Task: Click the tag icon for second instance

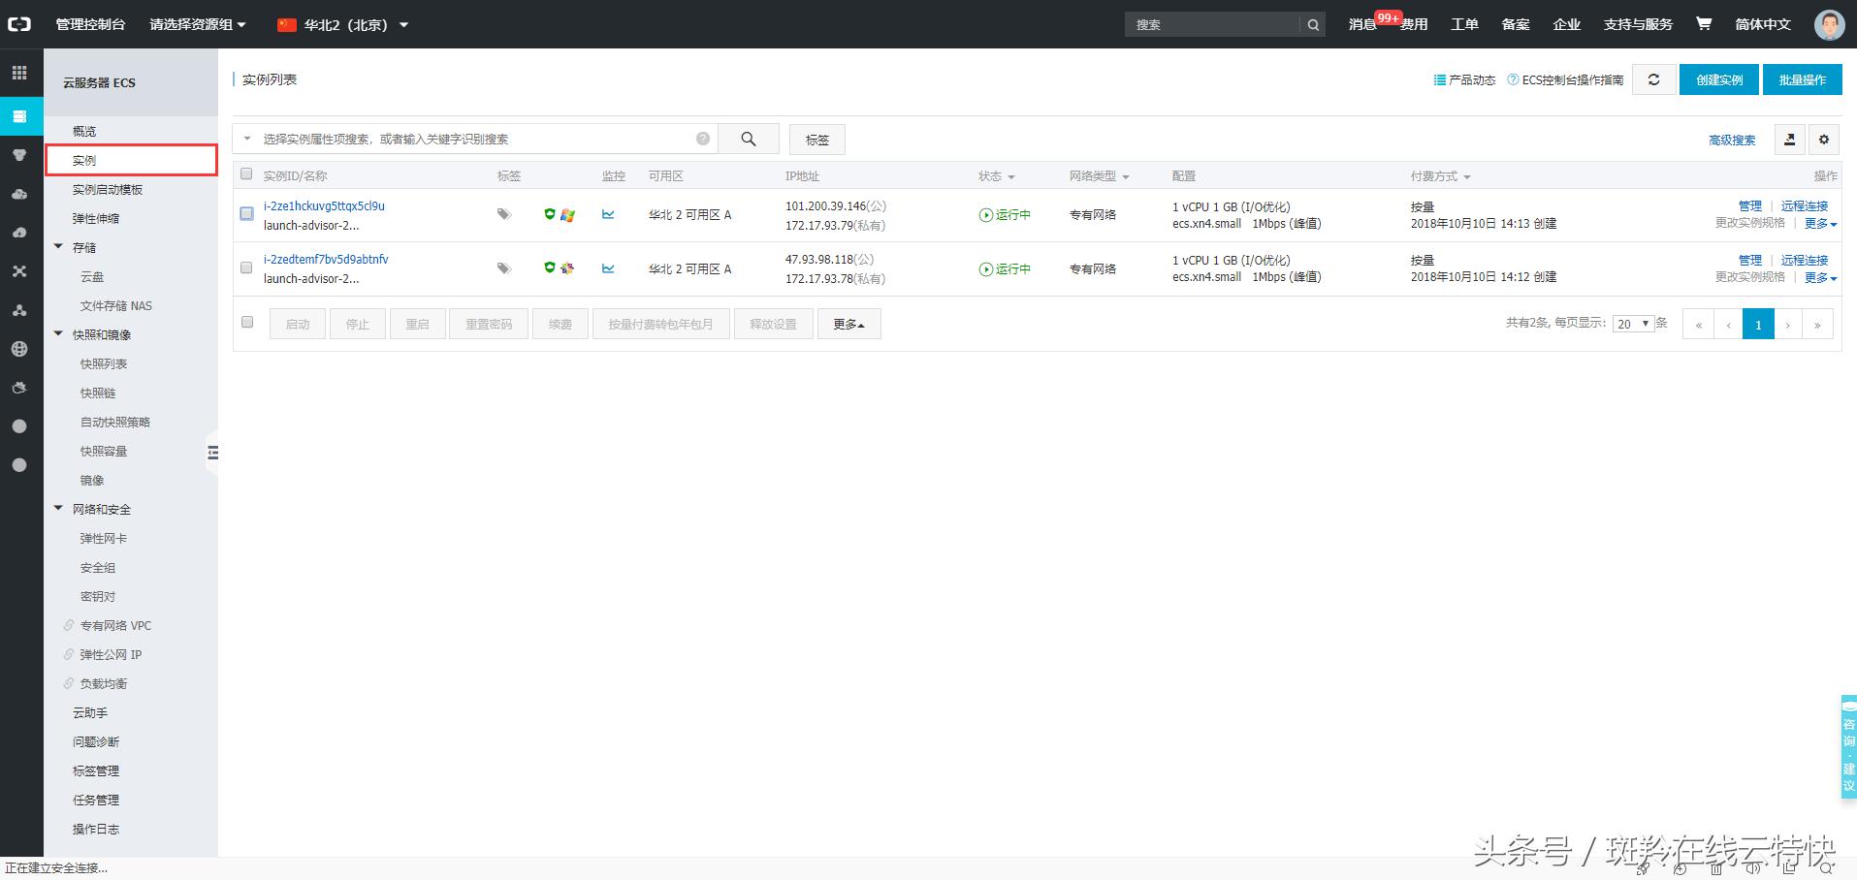Action: tap(503, 268)
